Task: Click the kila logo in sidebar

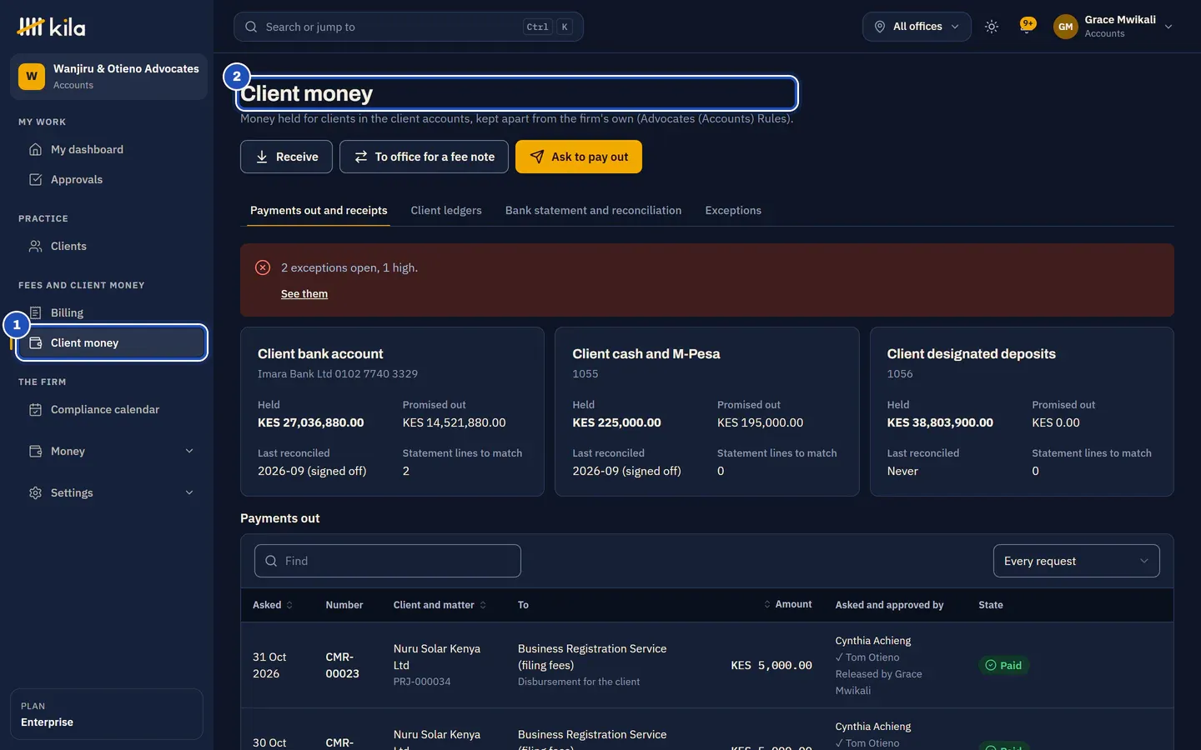Action: click(x=51, y=27)
